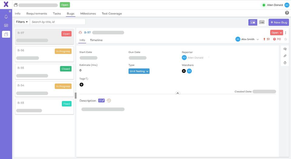Add a watcher with plus icon

[184, 71]
